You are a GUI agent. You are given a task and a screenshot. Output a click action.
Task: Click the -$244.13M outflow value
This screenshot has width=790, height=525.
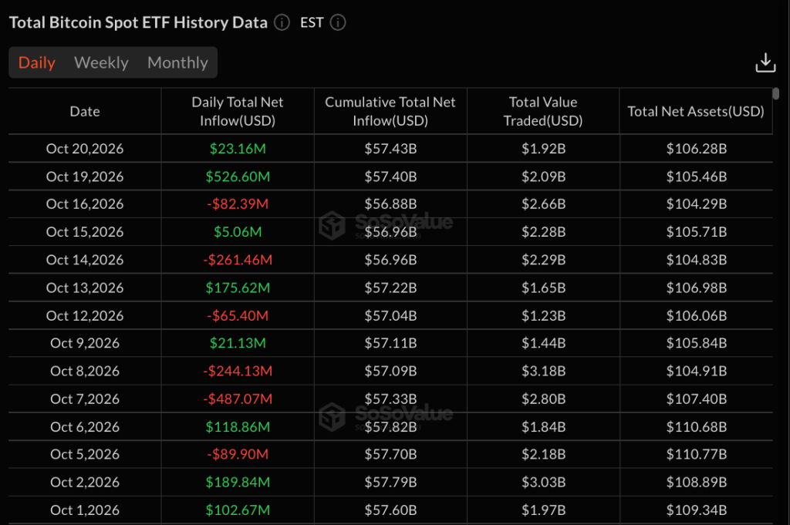[x=238, y=371]
